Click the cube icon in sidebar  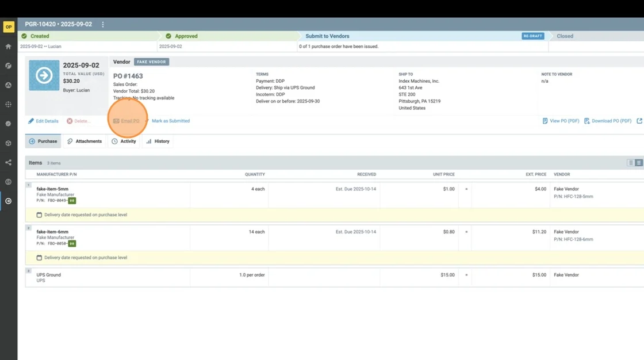(x=9, y=143)
